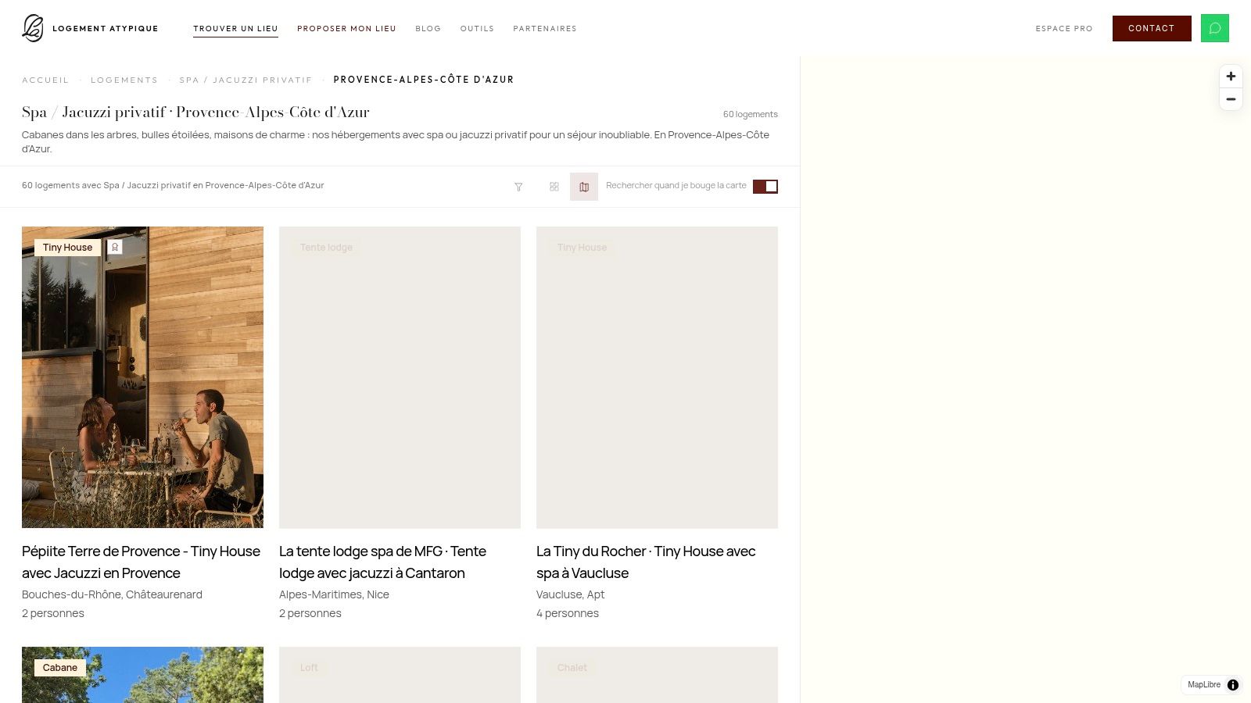Click the badge icon beside Tiny House tag
Image resolution: width=1251 pixels, height=703 pixels.
point(115,247)
